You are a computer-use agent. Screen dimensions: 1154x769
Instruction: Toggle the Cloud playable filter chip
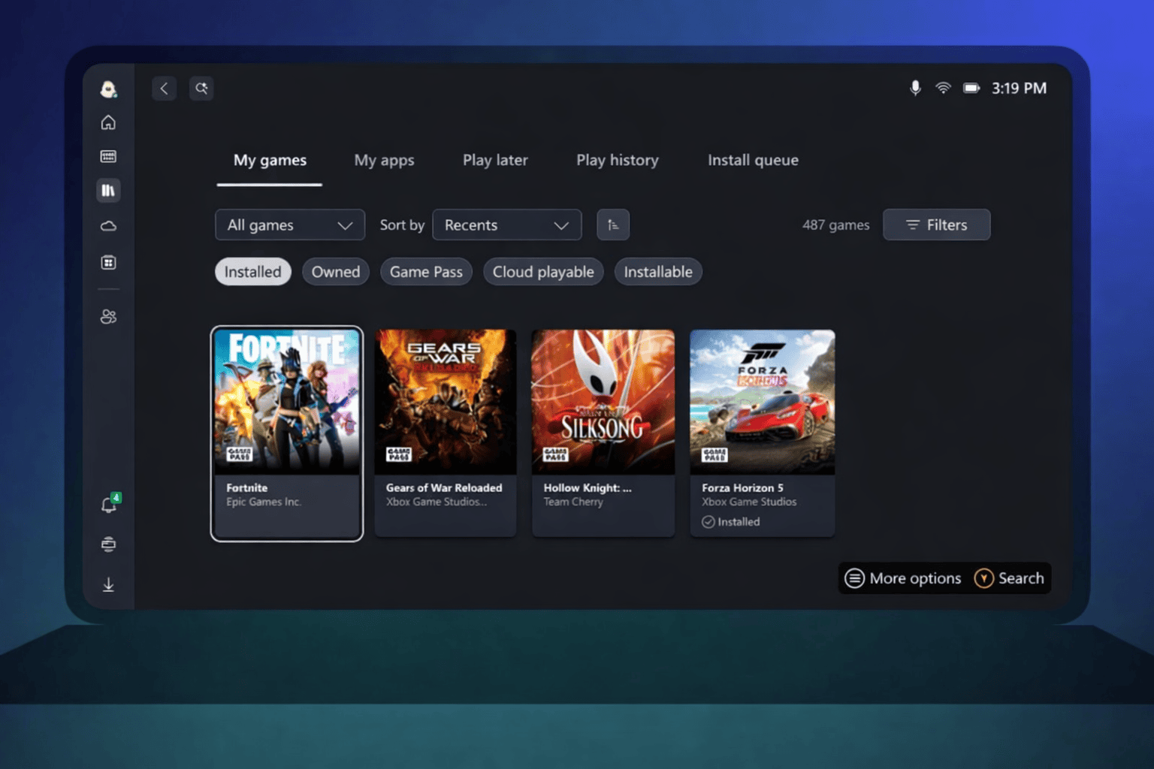543,272
